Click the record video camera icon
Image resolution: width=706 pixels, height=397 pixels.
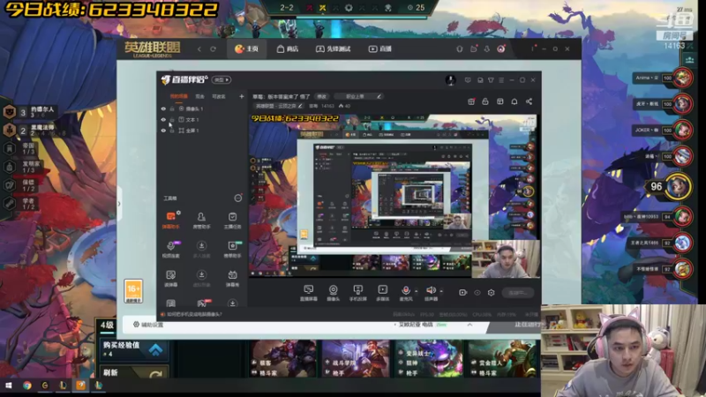click(462, 293)
